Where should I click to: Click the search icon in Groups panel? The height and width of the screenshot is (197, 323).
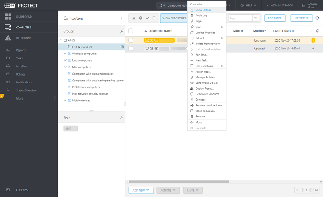point(122,31)
